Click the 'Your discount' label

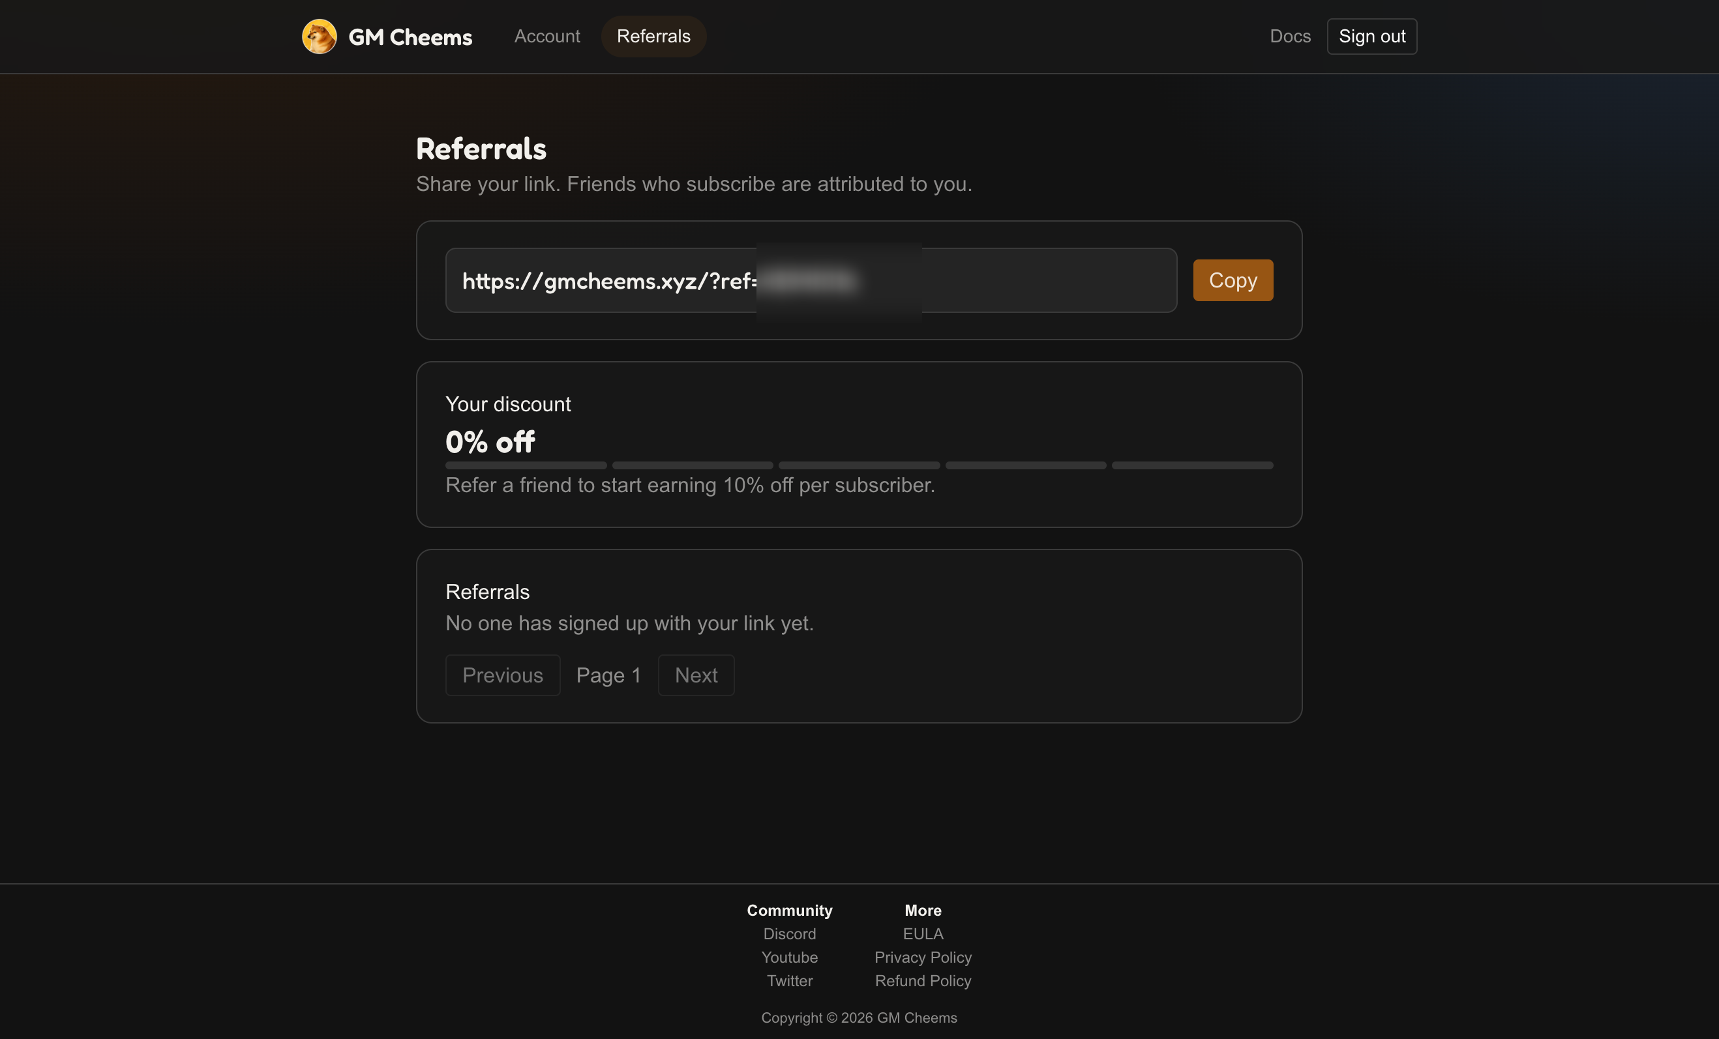pos(508,404)
